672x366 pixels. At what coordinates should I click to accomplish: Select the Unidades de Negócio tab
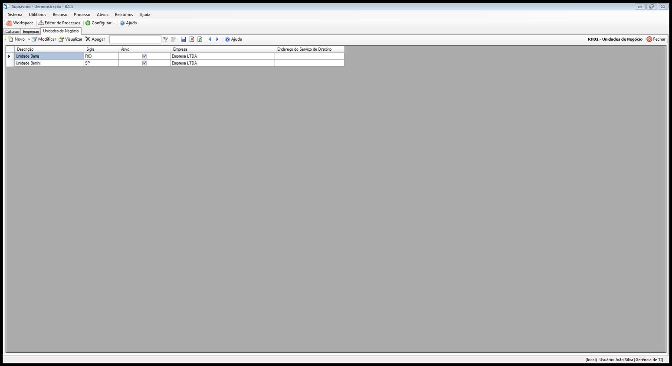point(61,31)
